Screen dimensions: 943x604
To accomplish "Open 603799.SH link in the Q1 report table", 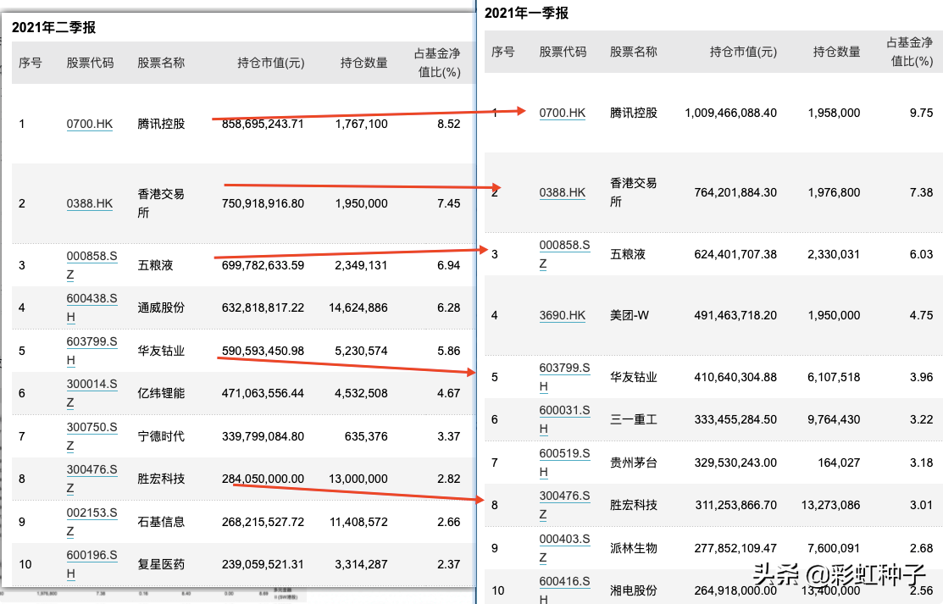I will (564, 377).
